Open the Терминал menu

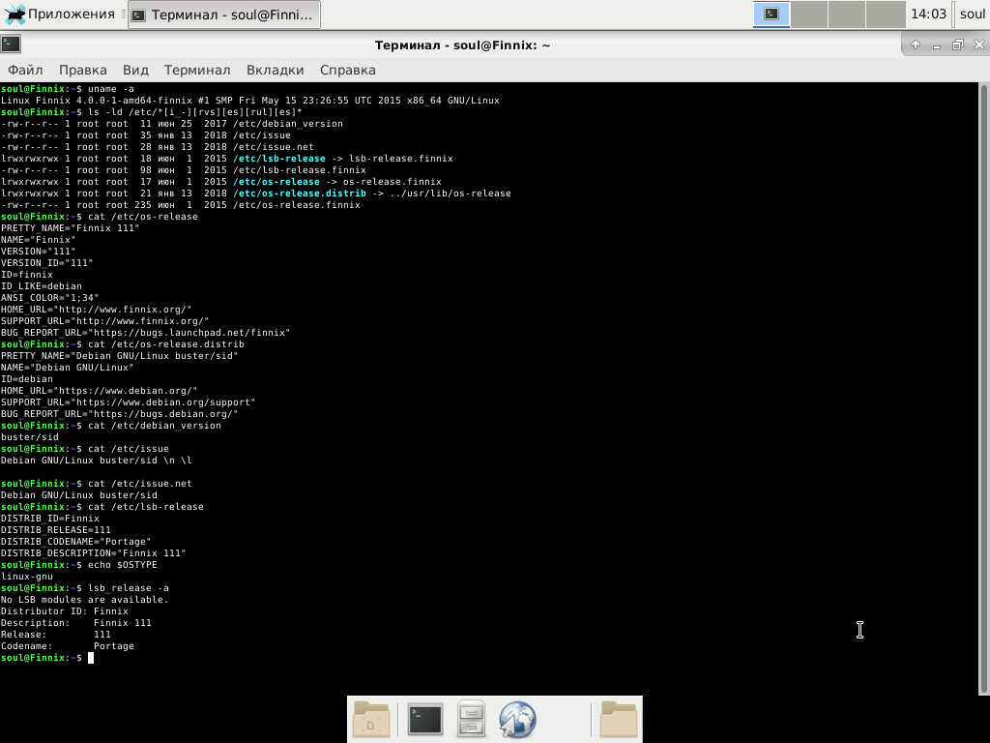(x=197, y=70)
